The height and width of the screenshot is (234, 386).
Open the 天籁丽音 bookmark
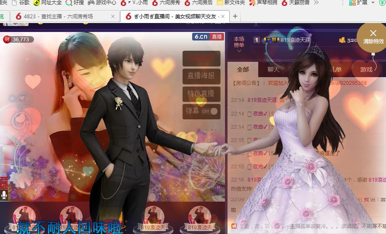296,3
